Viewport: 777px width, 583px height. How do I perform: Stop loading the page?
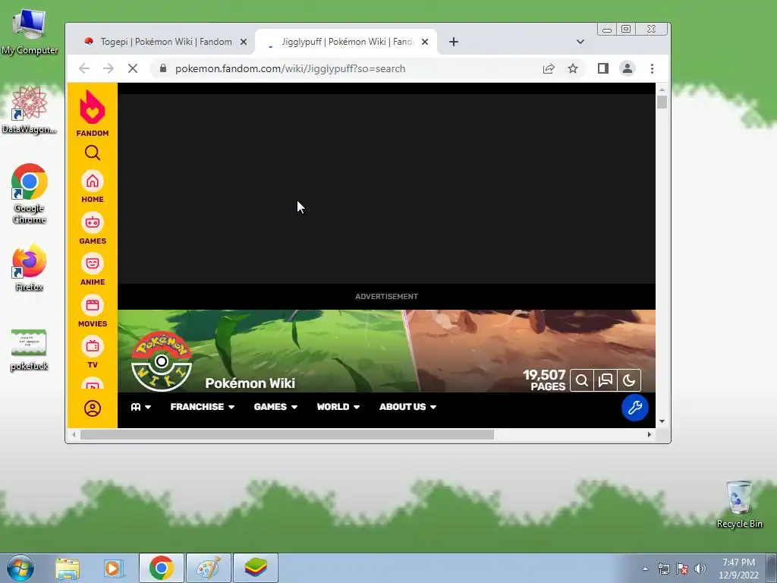[133, 68]
